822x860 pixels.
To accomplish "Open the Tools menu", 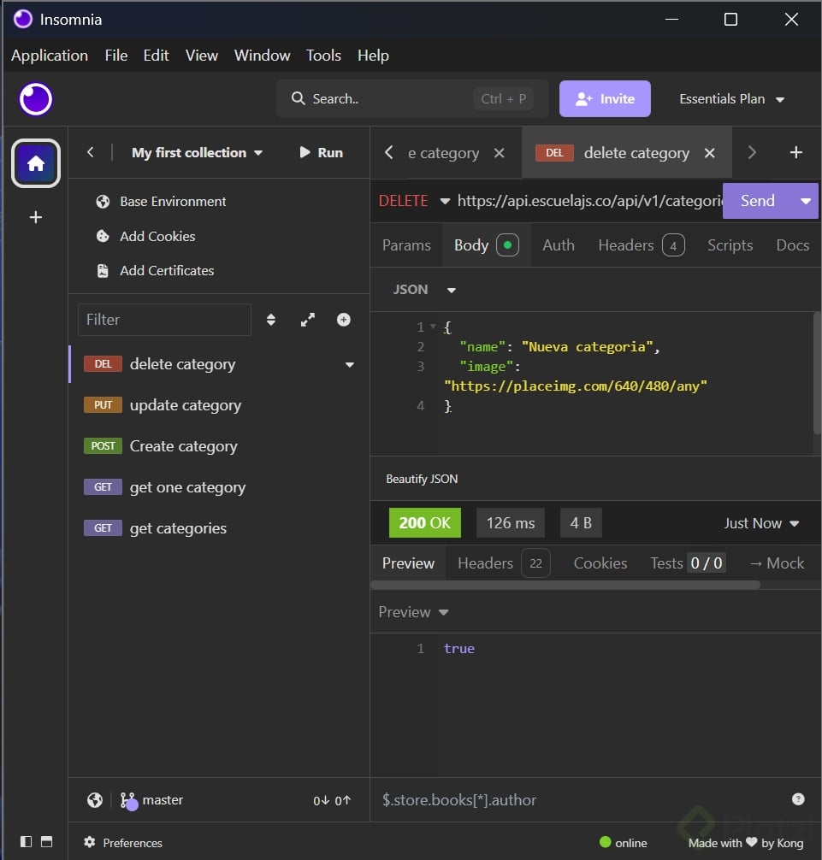I will (323, 56).
